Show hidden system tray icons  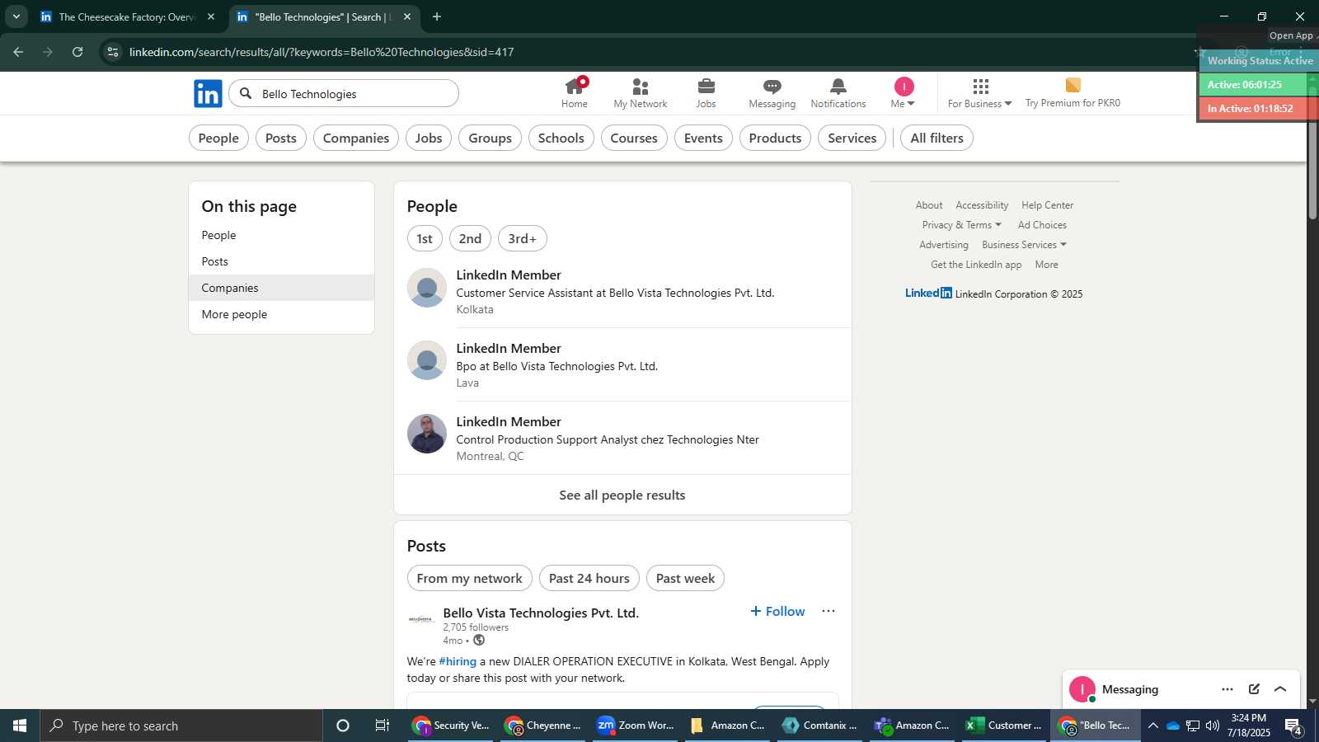(1152, 726)
